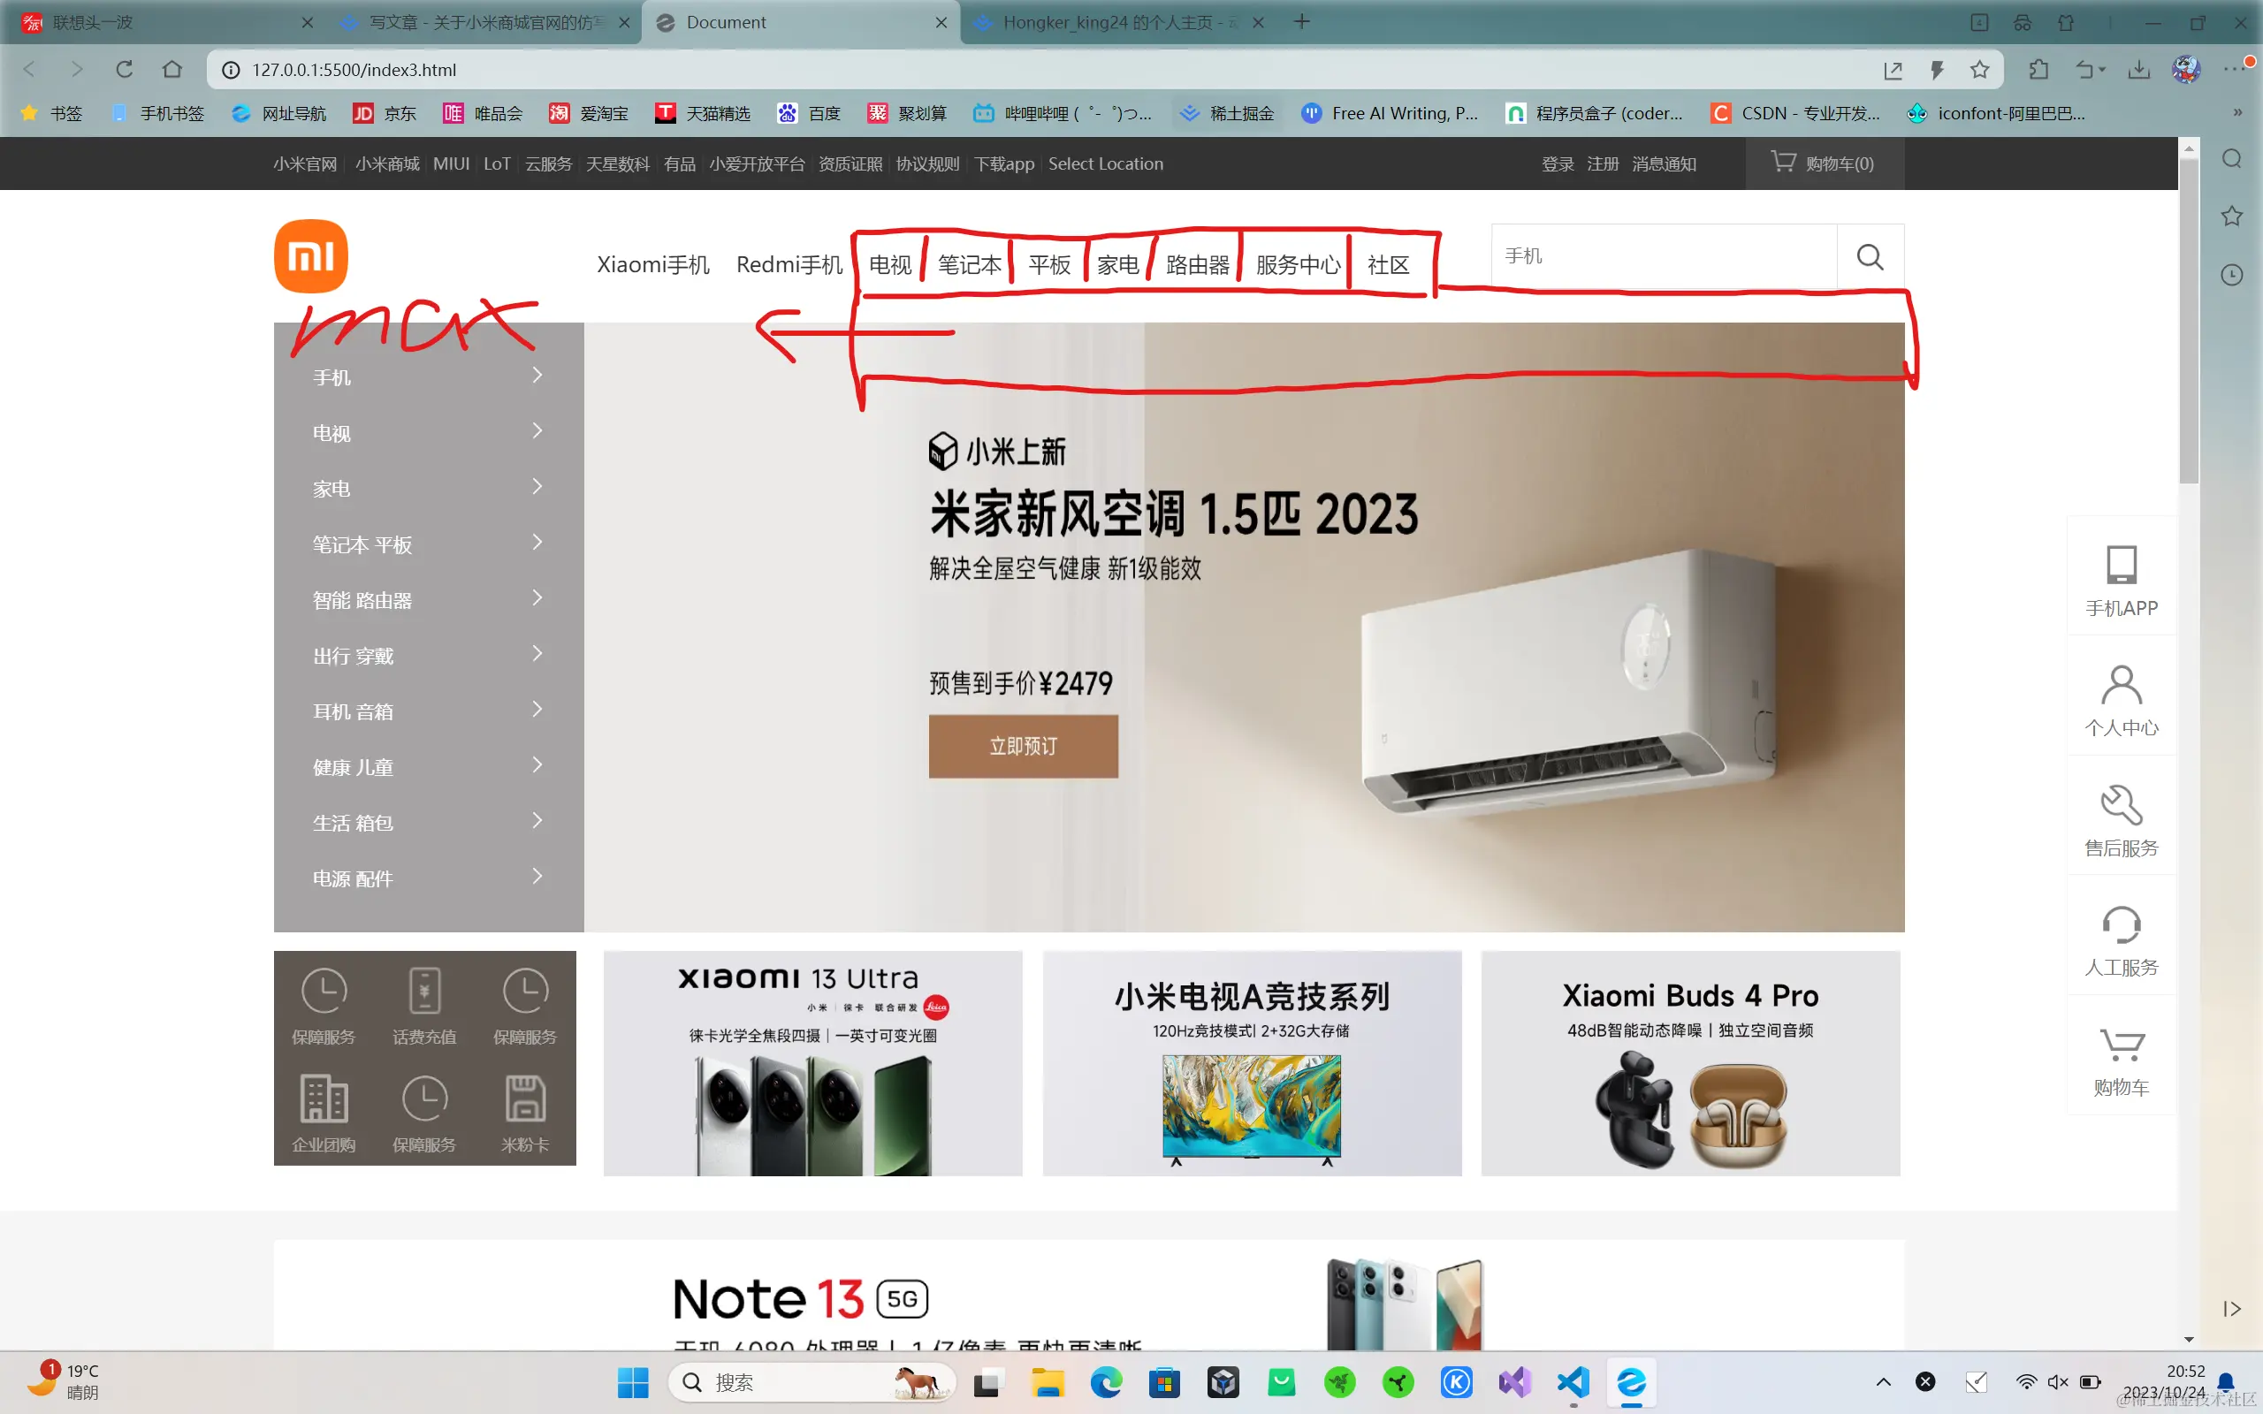Click the Xiaomi MI logo in page header
2263x1414 pixels.
[310, 255]
